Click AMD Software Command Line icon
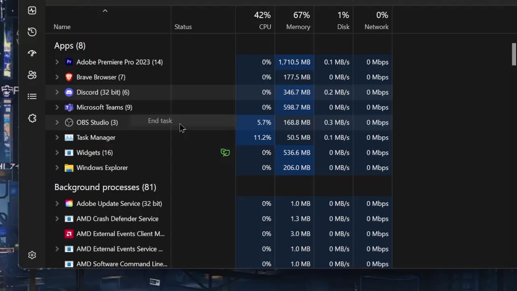Viewport: 517px width, 291px height. click(69, 264)
